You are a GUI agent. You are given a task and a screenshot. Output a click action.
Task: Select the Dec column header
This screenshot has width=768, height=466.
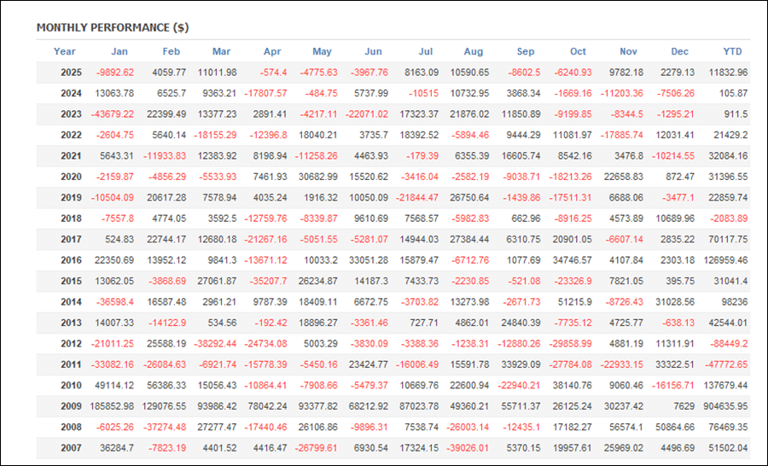click(x=680, y=51)
